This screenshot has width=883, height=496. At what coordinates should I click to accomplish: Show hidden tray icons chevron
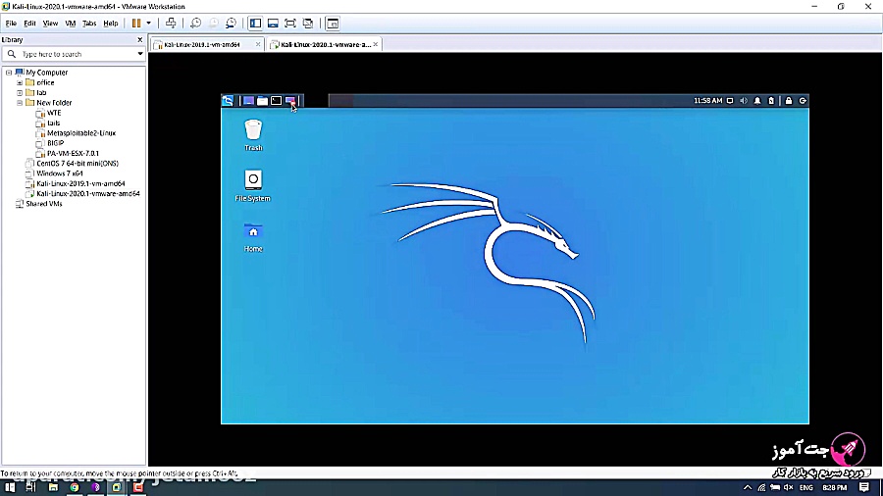coord(748,487)
